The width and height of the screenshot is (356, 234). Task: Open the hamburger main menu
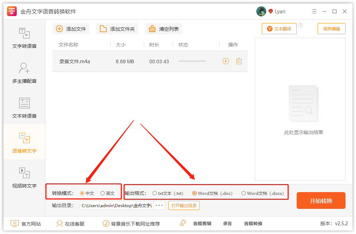[314, 12]
